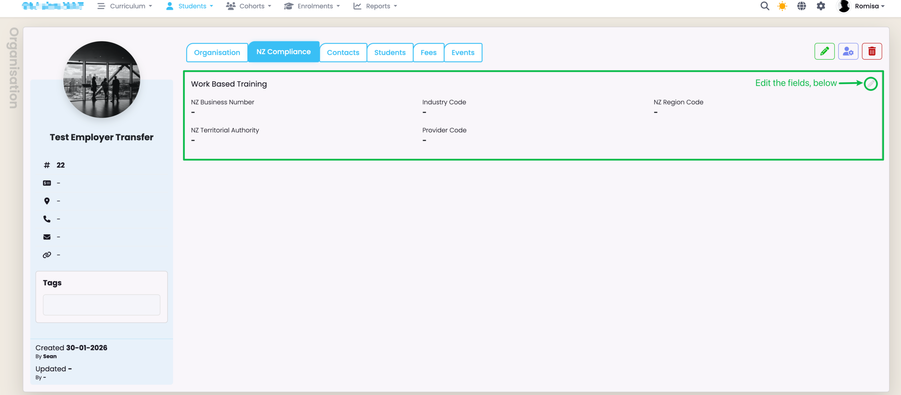Click the Tags input field
This screenshot has width=901, height=395.
pyautogui.click(x=101, y=305)
